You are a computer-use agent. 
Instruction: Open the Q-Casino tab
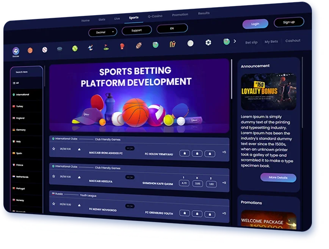155,16
